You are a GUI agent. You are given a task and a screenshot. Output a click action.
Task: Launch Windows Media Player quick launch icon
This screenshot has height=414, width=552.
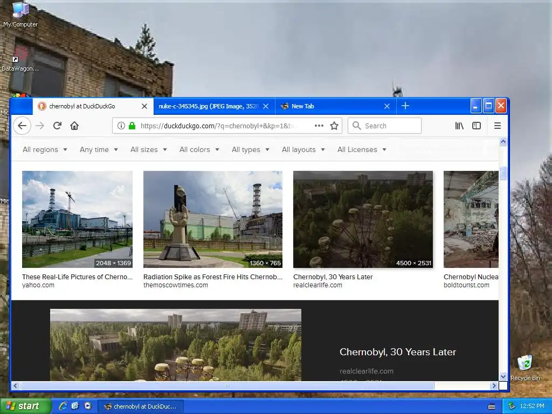pos(88,406)
